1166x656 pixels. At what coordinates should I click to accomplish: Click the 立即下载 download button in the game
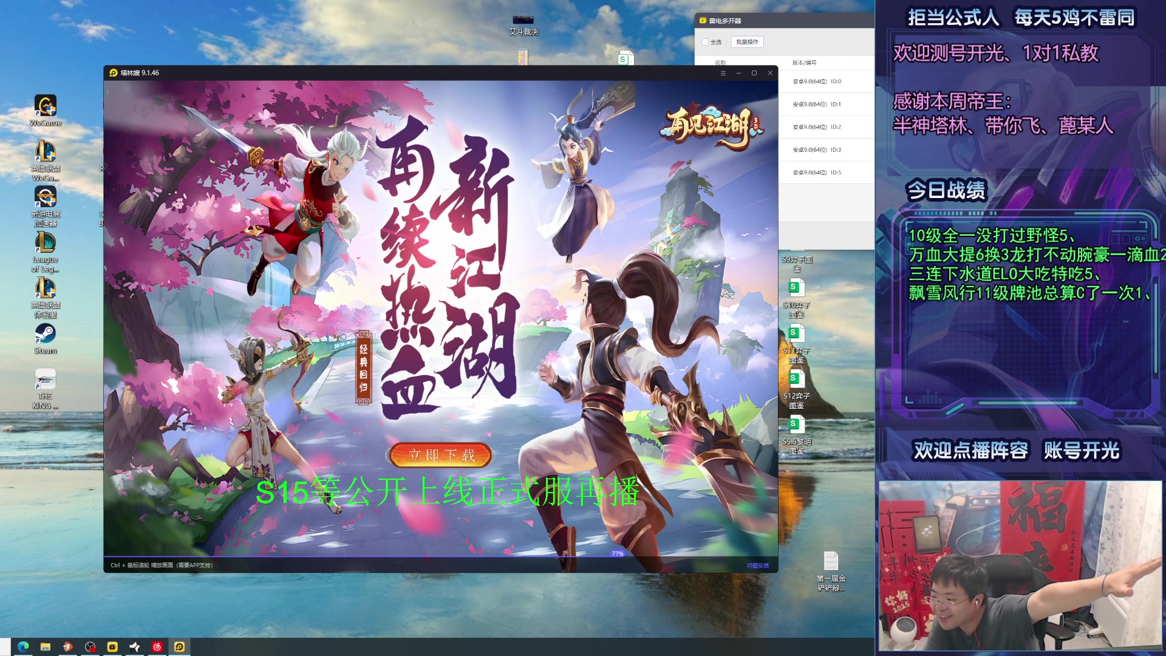(441, 455)
